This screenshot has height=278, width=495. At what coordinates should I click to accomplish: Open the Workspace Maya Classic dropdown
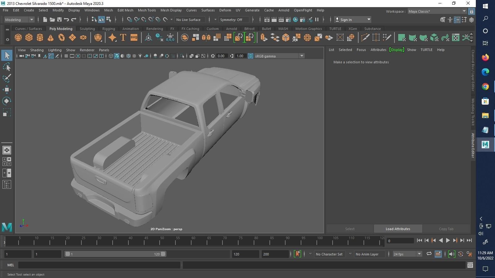pos(437,11)
